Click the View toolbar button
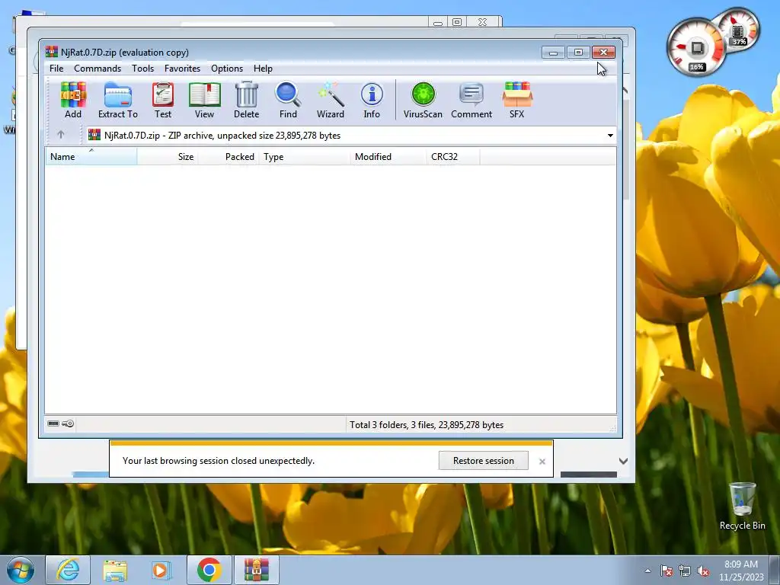 (x=204, y=101)
